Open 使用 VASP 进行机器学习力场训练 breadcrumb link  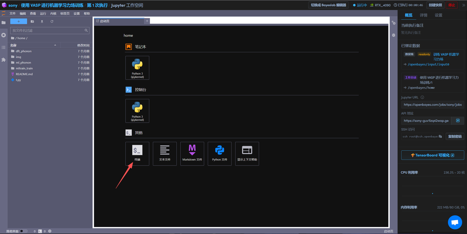click(x=52, y=5)
